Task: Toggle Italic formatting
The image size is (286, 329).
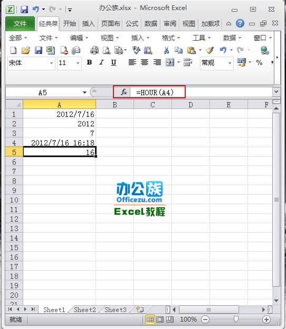Action: (x=101, y=62)
